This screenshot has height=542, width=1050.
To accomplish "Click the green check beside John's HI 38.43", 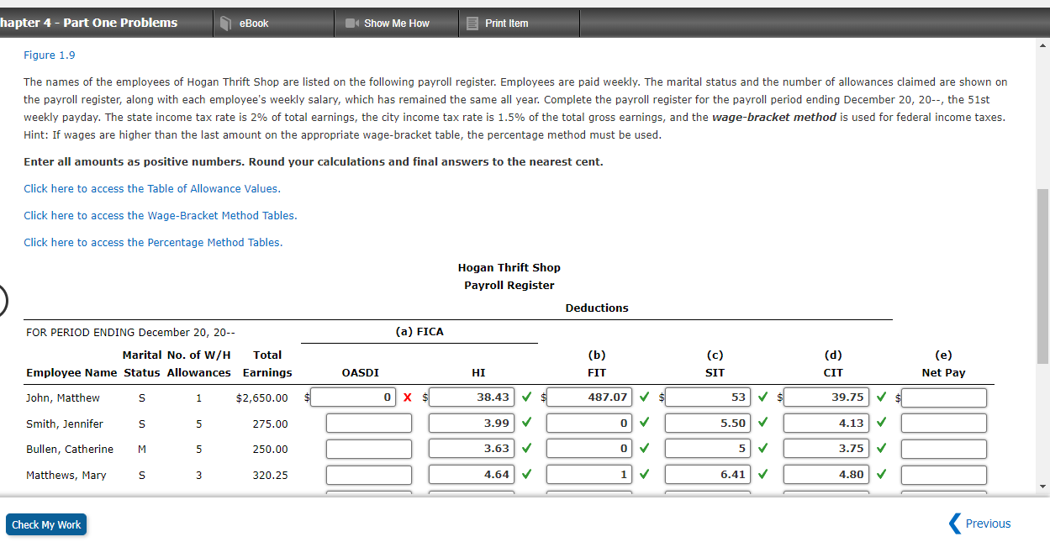I will click(526, 397).
